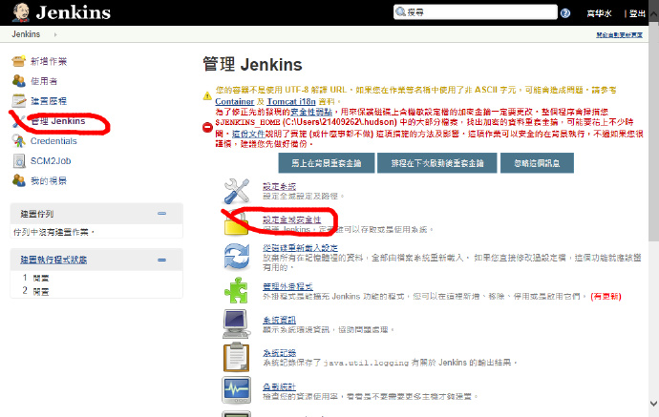The image size is (659, 417).
Task: Open 新增作業 in the sidebar
Action: coord(49,61)
